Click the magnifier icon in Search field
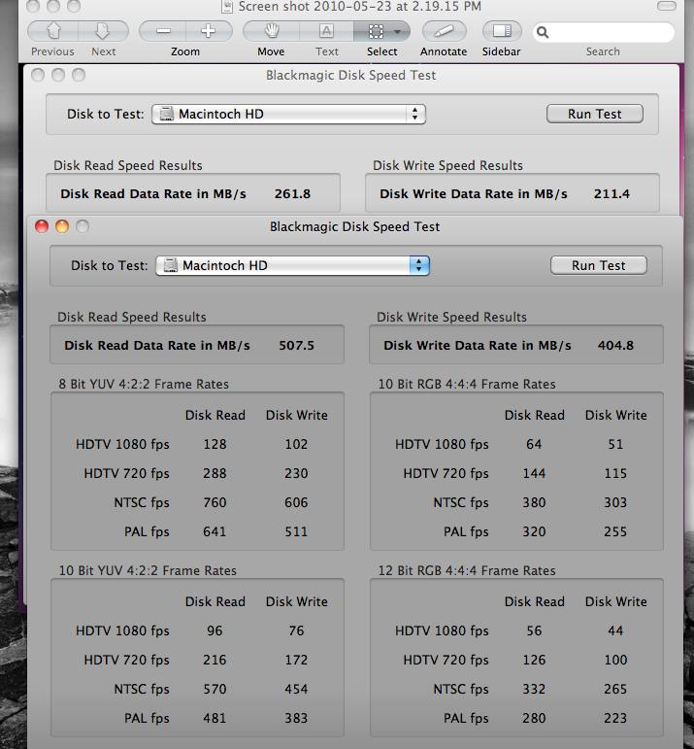Image resolution: width=694 pixels, height=749 pixels. (x=543, y=32)
